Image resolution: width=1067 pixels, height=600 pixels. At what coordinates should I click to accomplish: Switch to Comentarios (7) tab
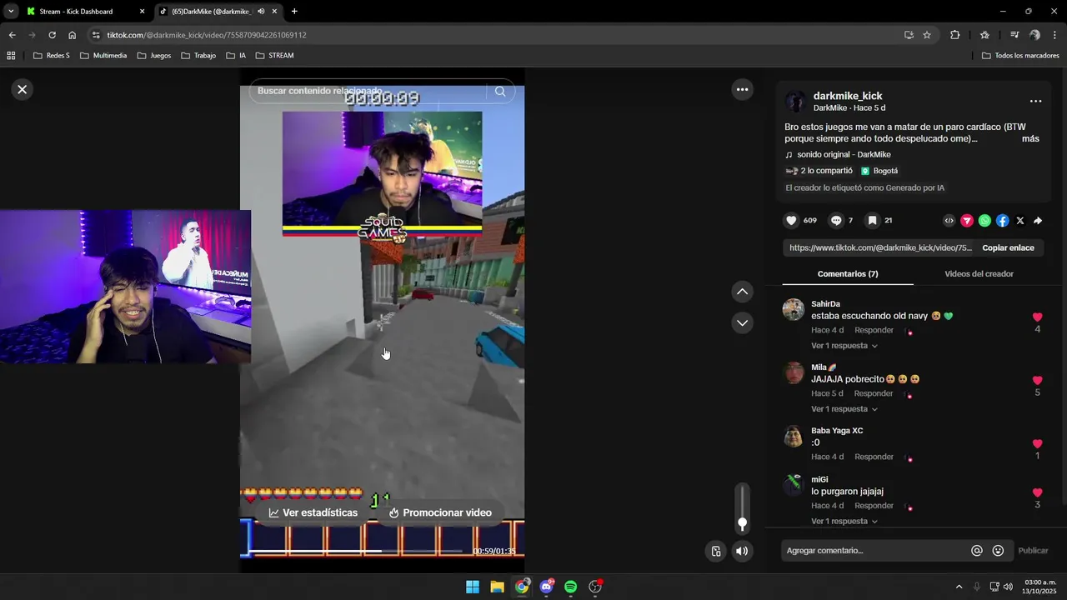(848, 274)
